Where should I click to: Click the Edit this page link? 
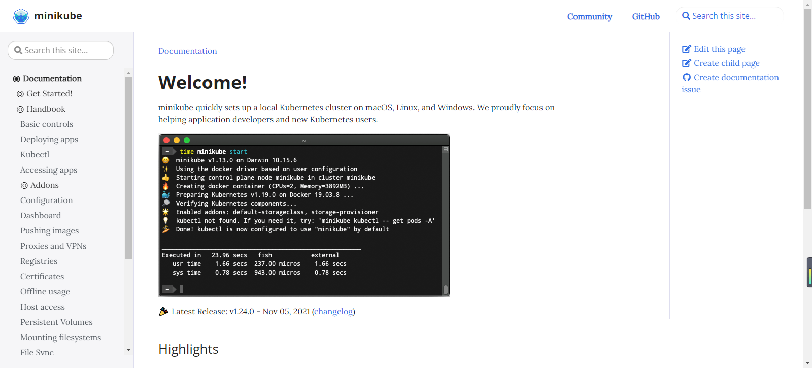point(720,49)
